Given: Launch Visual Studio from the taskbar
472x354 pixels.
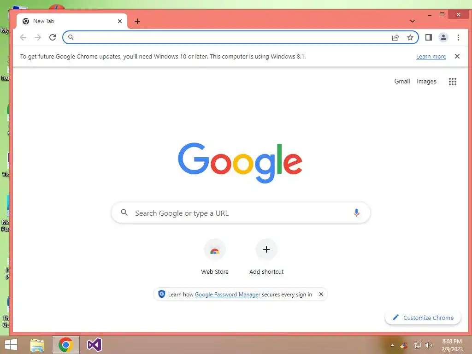Looking at the screenshot, I should 94,345.
